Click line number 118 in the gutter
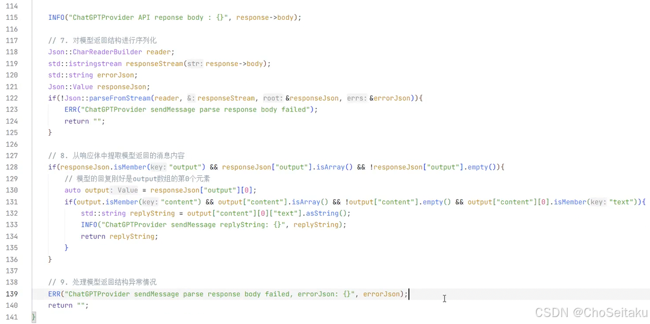This screenshot has height=324, width=650. [x=11, y=52]
